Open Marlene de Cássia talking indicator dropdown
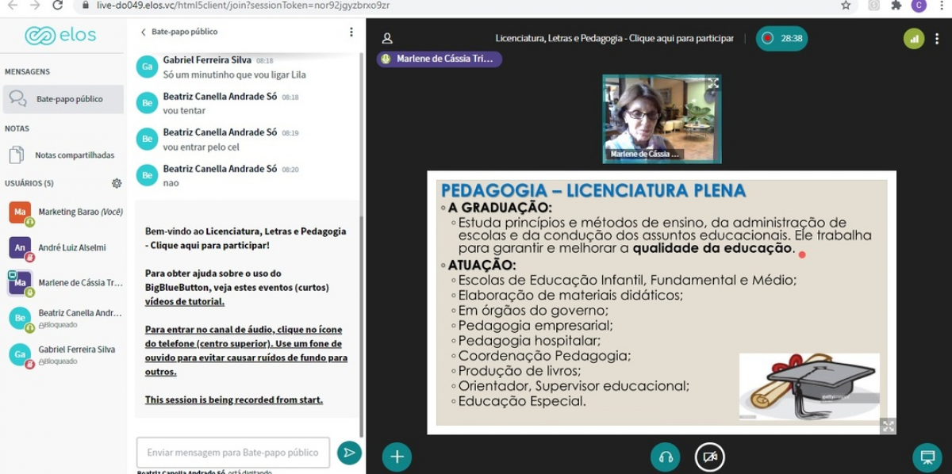The height and width of the screenshot is (474, 952). click(x=439, y=59)
